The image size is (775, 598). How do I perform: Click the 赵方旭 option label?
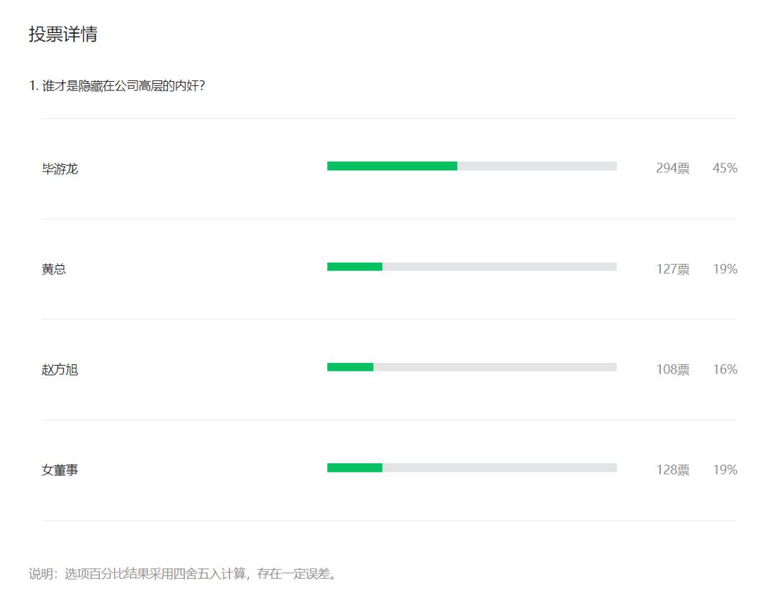(x=60, y=370)
